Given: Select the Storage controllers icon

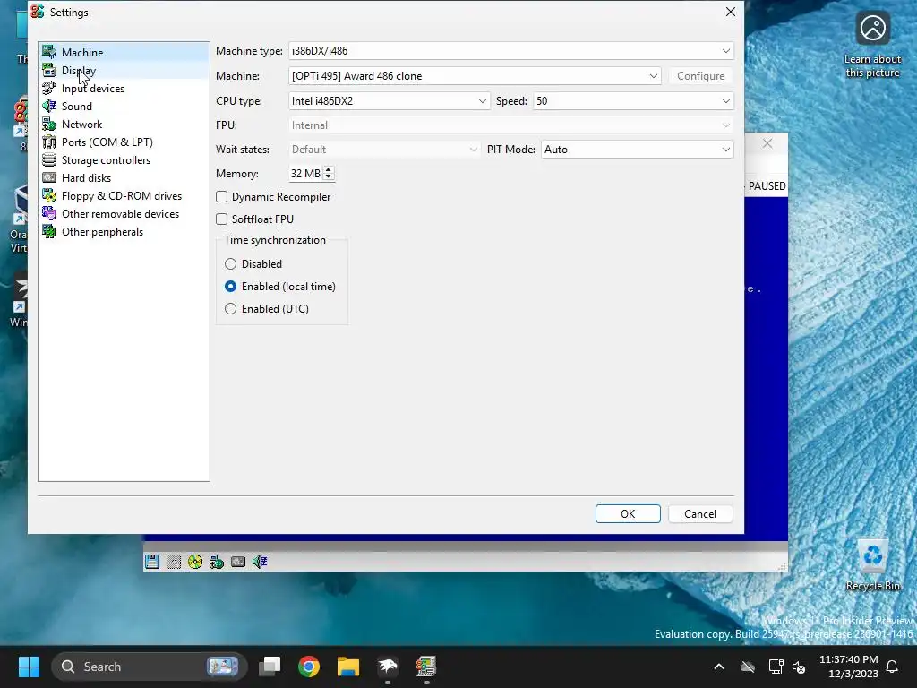Looking at the screenshot, I should coord(50,159).
